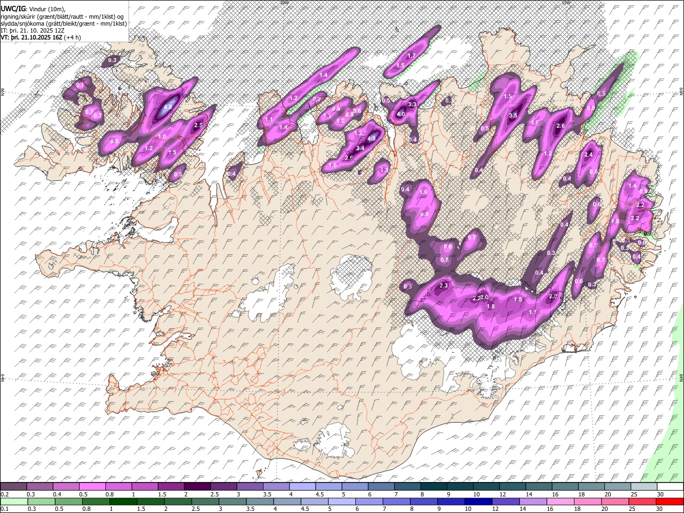Select upper scale swatch between 0.5 and 0.8
This screenshot has height=513, width=684.
point(92,487)
